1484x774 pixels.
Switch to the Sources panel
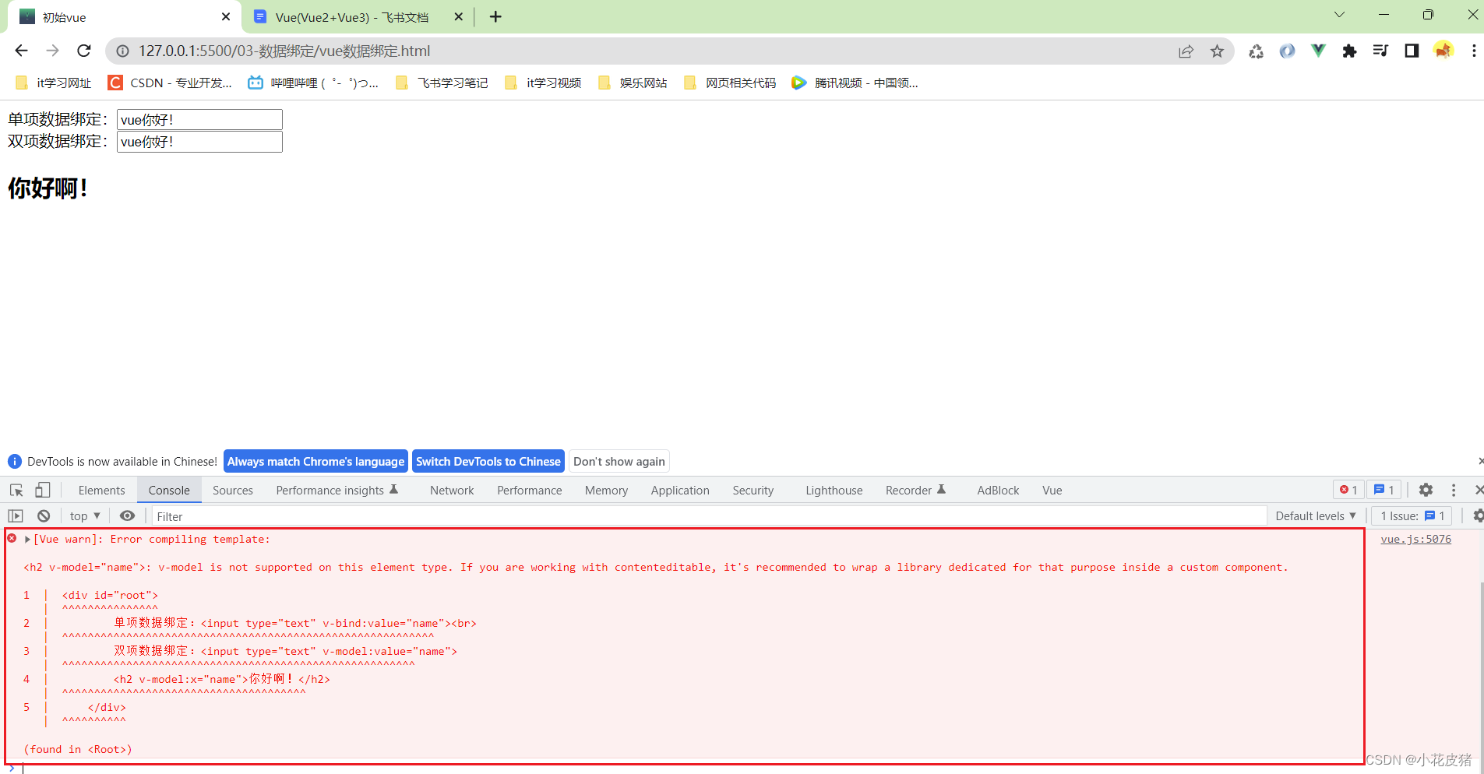pos(233,490)
